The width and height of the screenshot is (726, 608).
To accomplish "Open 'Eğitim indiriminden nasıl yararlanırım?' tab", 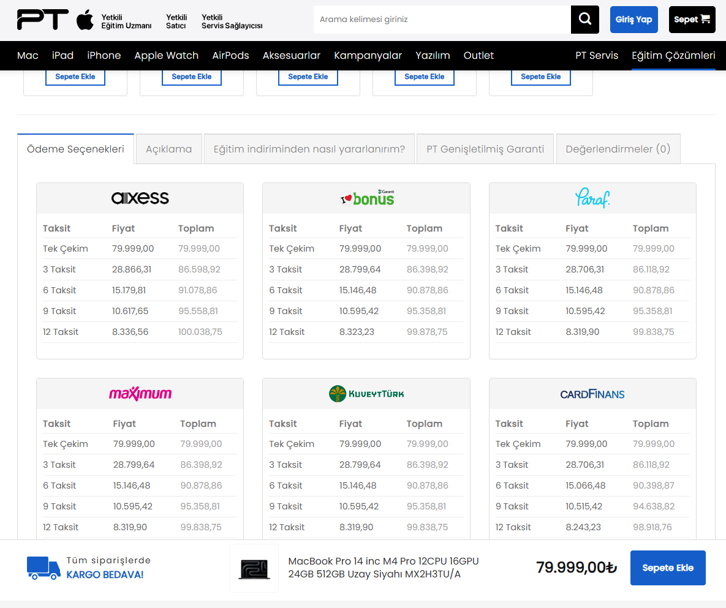I will coord(309,149).
